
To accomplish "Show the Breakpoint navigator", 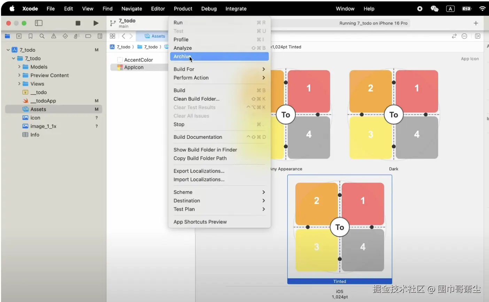I will point(88,36).
